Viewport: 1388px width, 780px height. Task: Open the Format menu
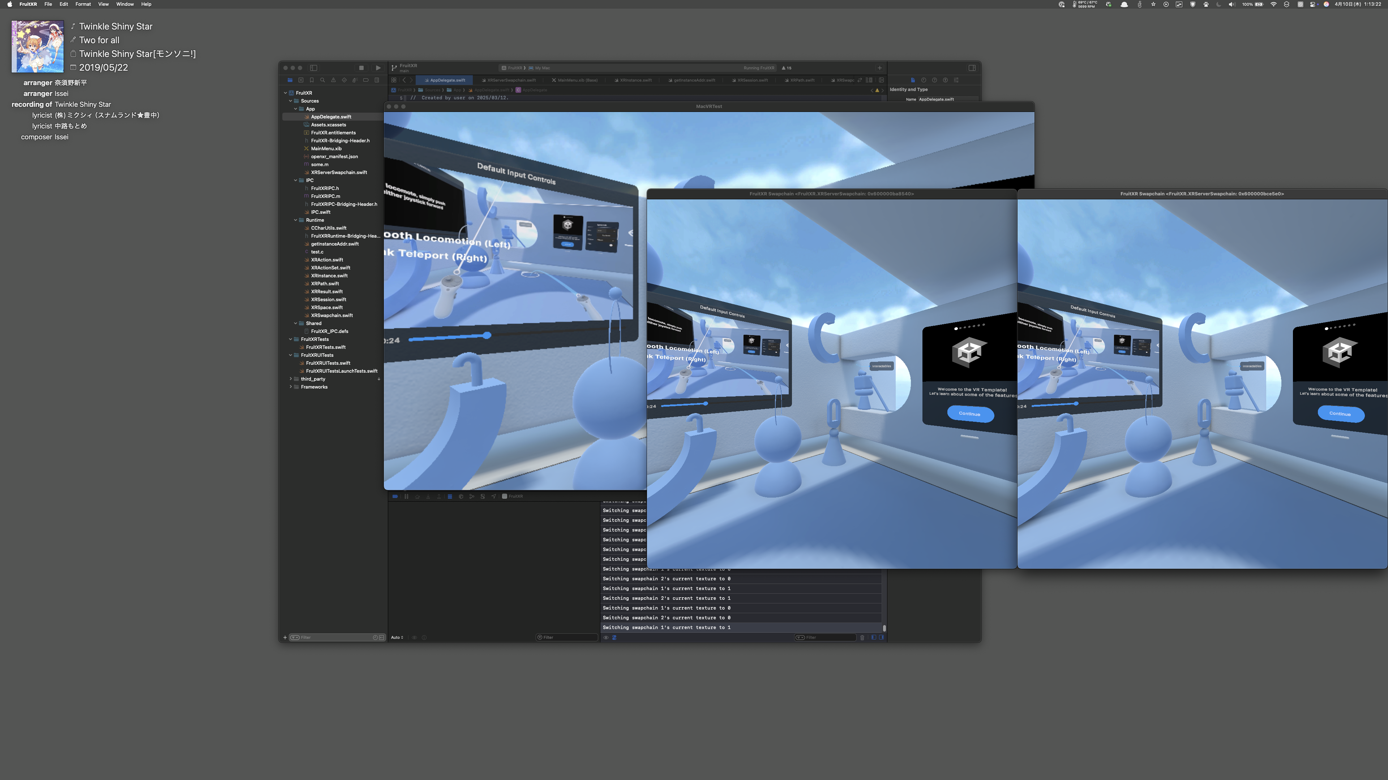83,4
